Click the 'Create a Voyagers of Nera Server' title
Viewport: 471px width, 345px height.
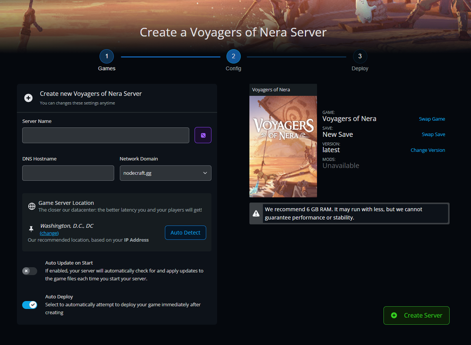tap(233, 33)
